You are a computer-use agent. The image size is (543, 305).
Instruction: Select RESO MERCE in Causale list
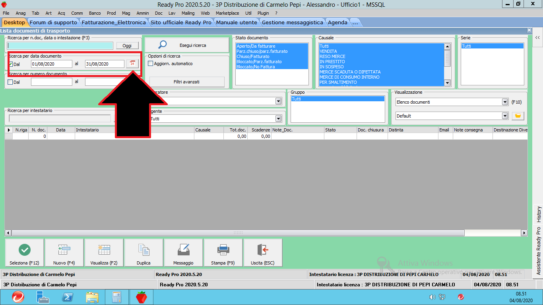(381, 57)
